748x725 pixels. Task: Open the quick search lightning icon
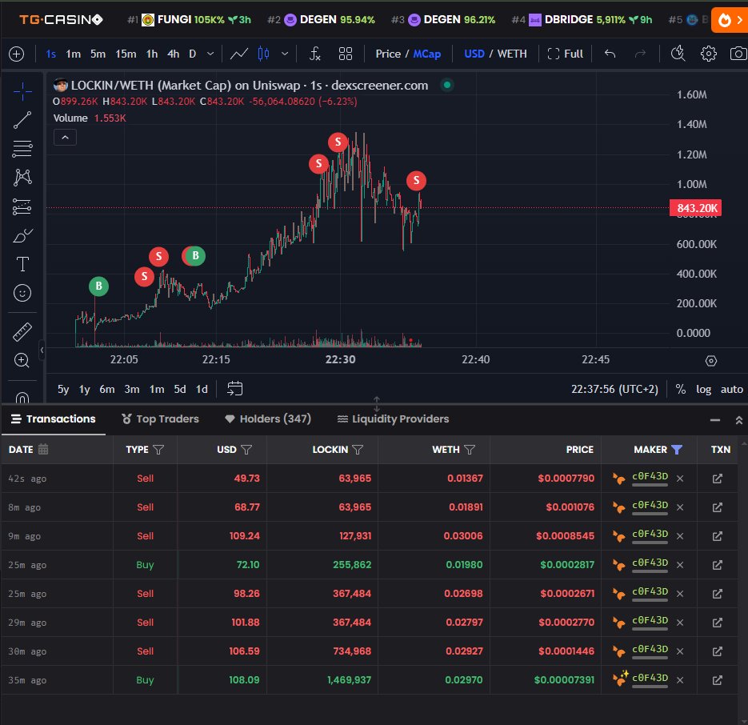pos(678,54)
